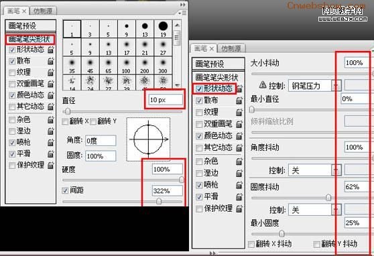This screenshot has height=256, width=374.
Task: Click the 直径 diameter slider handle
Action: [68, 111]
